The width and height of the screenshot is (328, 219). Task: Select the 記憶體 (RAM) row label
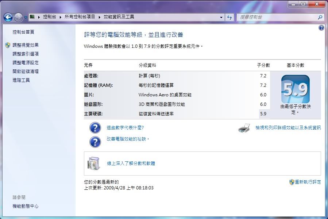[x=98, y=85]
